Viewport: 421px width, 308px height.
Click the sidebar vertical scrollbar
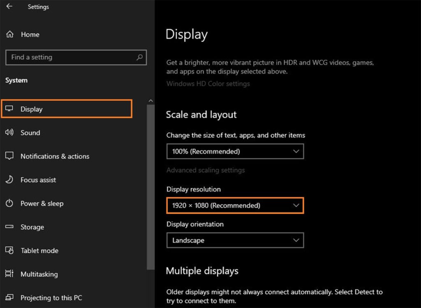click(x=150, y=185)
